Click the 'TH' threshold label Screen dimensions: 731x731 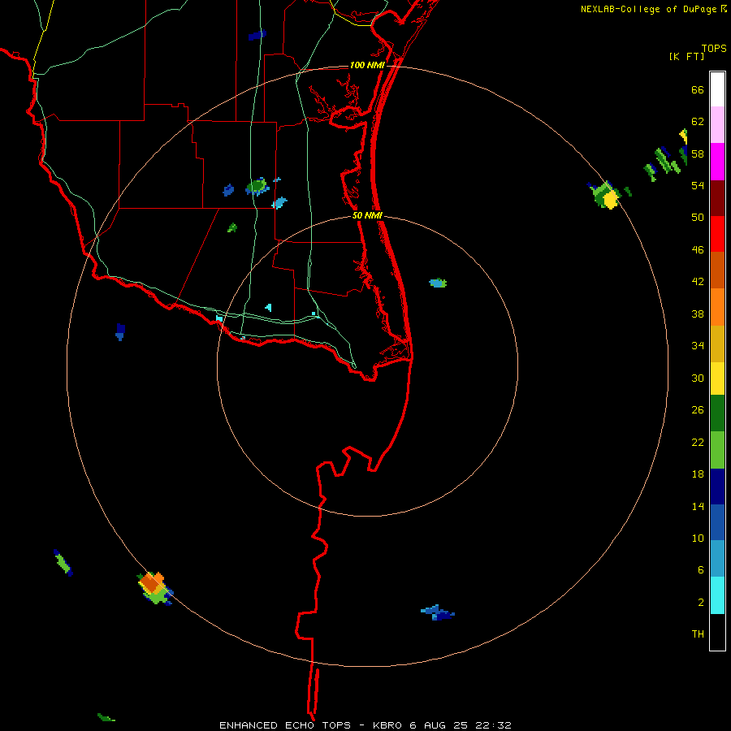[698, 634]
